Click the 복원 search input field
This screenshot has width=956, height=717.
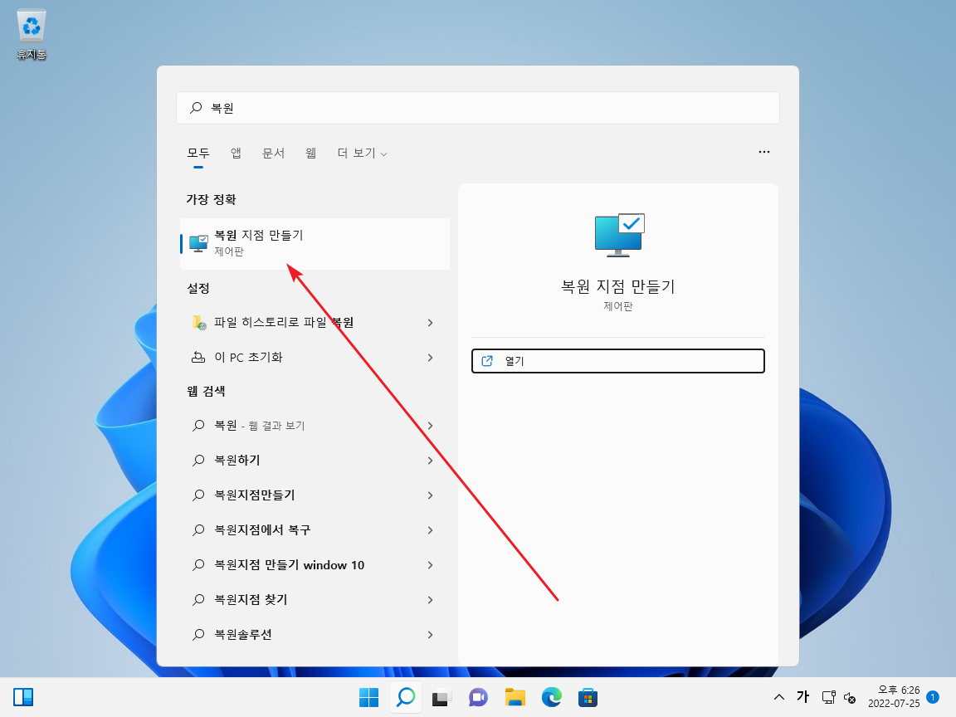pos(477,108)
